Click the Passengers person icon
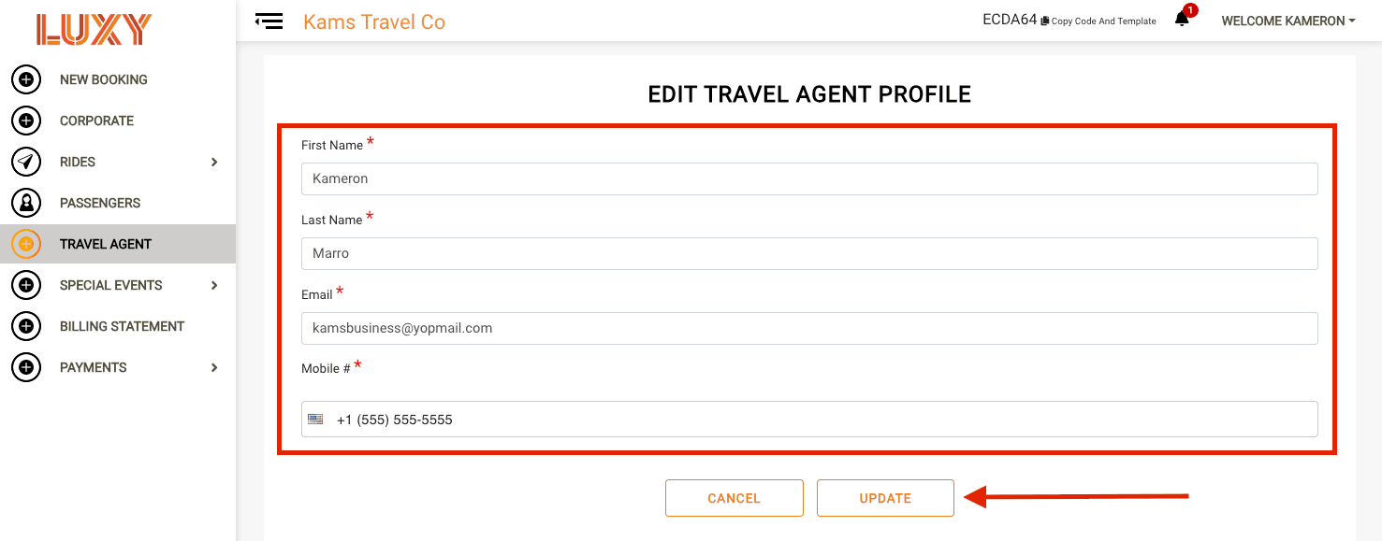The height and width of the screenshot is (541, 1382). point(26,203)
